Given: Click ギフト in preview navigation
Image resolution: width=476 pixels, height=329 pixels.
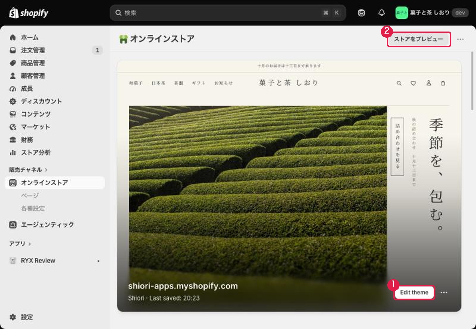Looking at the screenshot, I should 199,83.
